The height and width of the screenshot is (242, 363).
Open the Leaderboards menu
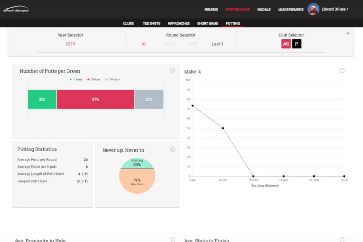(x=291, y=9)
